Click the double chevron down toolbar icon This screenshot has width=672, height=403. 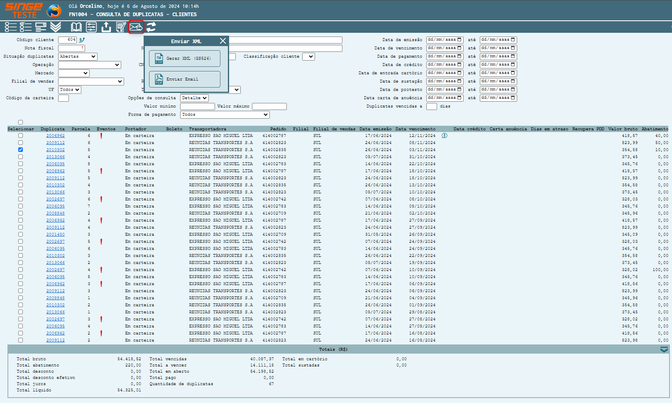tap(56, 27)
